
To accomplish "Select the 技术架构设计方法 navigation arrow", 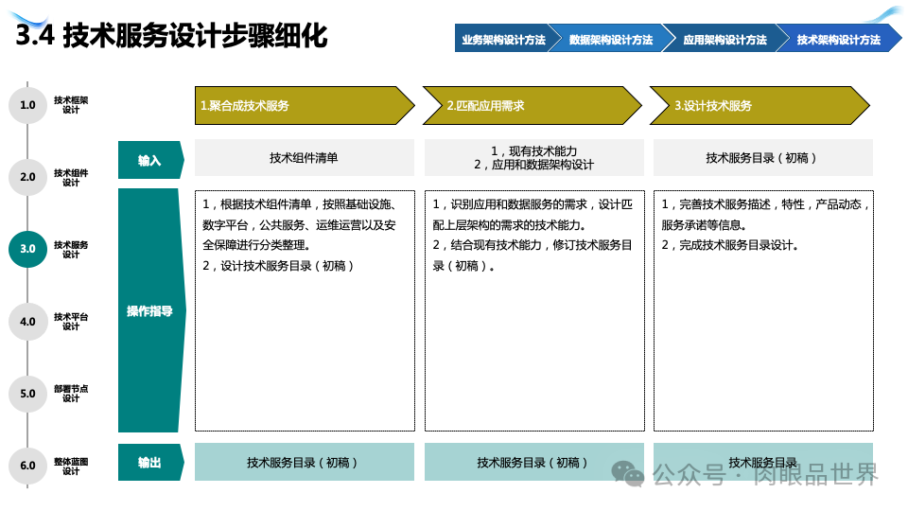I will click(x=839, y=39).
